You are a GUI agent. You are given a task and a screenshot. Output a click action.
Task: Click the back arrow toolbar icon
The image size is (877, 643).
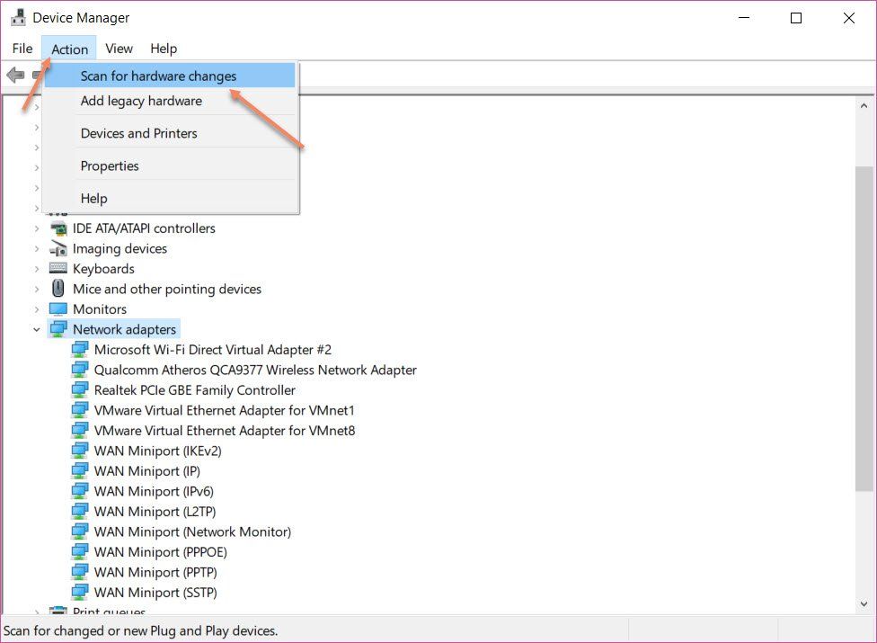(x=15, y=75)
